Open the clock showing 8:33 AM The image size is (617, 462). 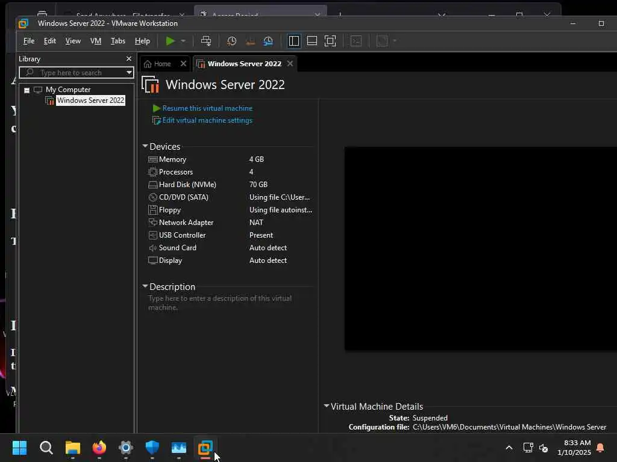click(x=574, y=448)
